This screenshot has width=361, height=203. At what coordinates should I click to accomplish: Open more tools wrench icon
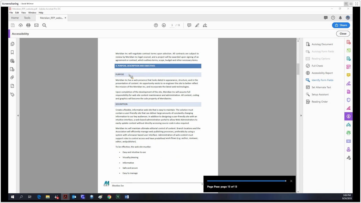(349, 158)
